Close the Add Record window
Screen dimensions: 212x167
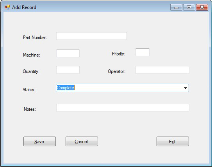tap(202, 7)
